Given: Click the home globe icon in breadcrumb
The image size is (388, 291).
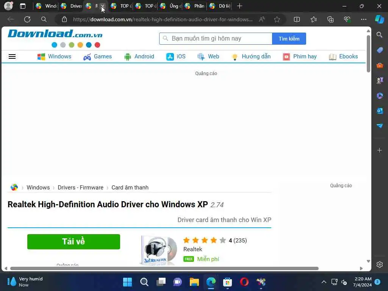Looking at the screenshot, I should tap(14, 187).
